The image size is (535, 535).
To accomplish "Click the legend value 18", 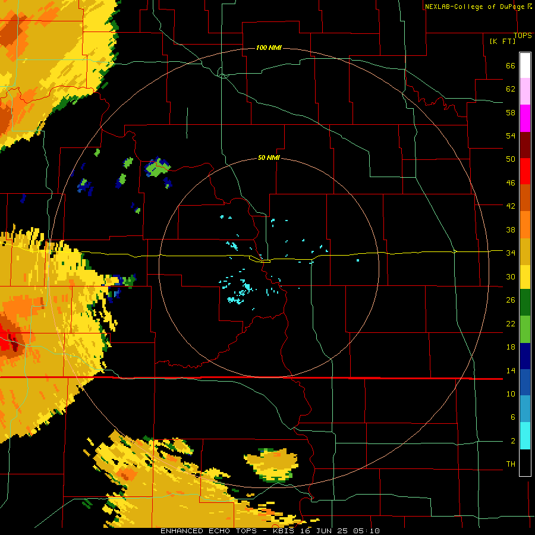I will pyautogui.click(x=511, y=347).
